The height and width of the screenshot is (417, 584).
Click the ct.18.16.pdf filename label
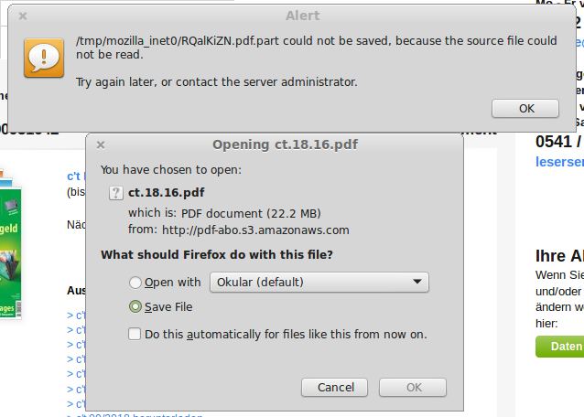(166, 193)
